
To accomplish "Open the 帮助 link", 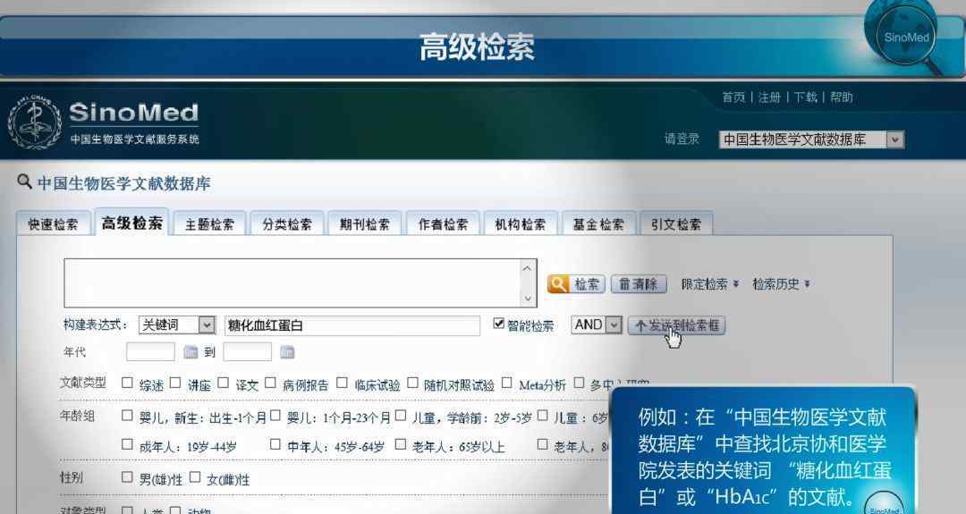I will click(x=841, y=97).
